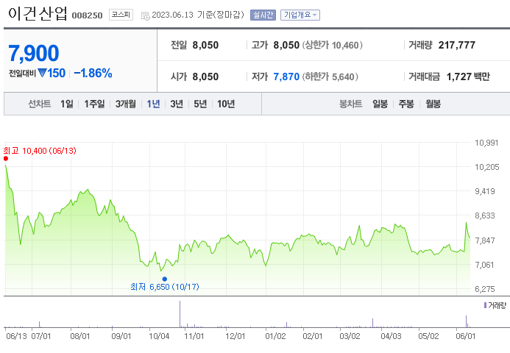The image size is (510, 353).
Task: Switch to 주봉 weekly candle chart
Action: 406,104
